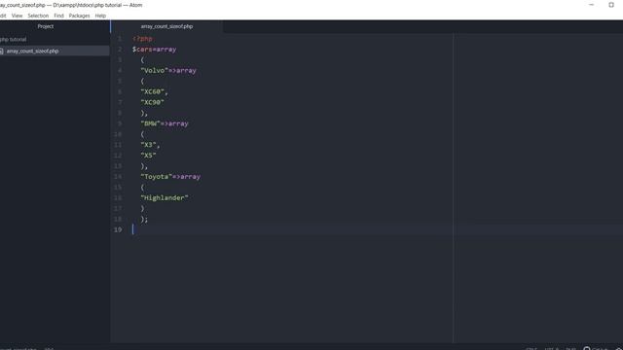This screenshot has height=350, width=623.
Task: Click the closing ), on line 8
Action: click(x=144, y=113)
